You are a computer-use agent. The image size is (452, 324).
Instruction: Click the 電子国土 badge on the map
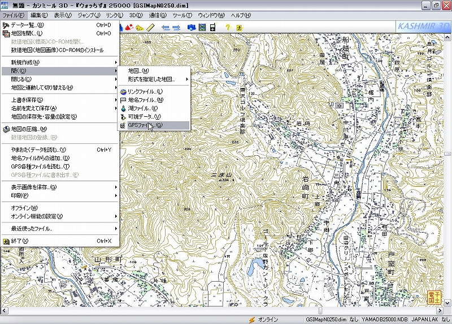[x=434, y=297]
